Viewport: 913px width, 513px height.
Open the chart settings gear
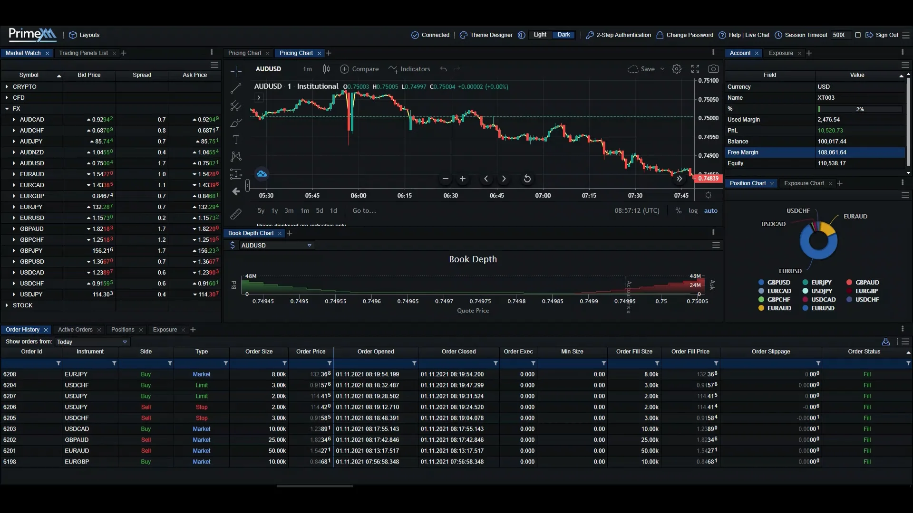(x=676, y=68)
